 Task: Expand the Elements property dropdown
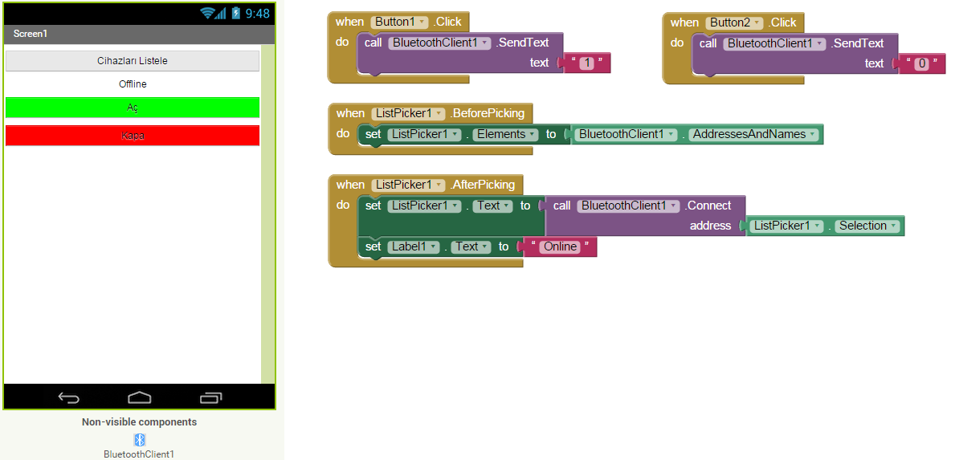coord(531,135)
